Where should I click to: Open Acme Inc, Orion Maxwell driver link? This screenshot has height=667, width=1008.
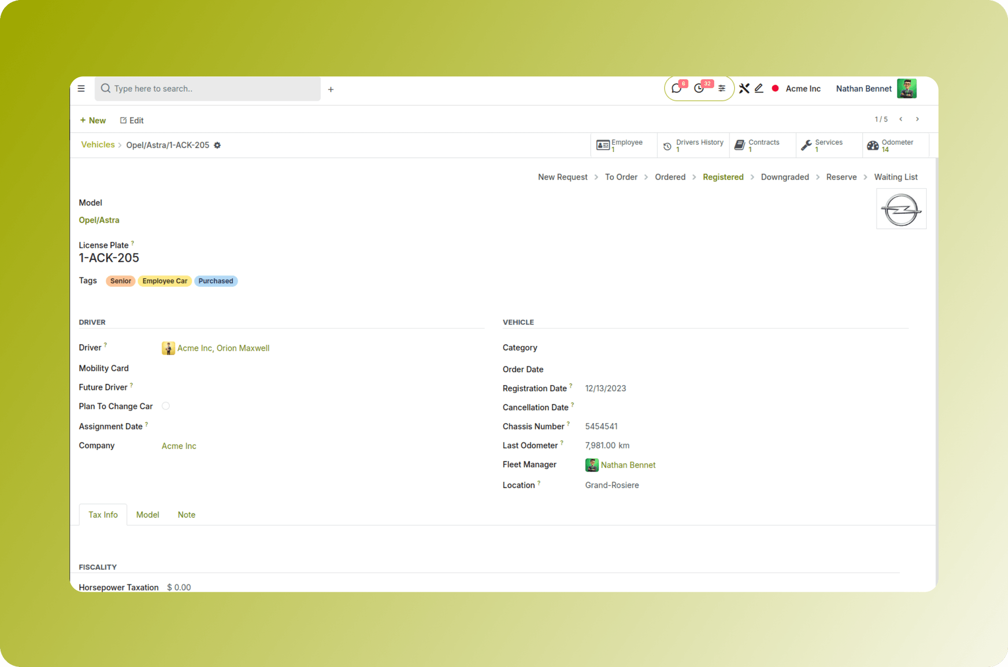(223, 348)
